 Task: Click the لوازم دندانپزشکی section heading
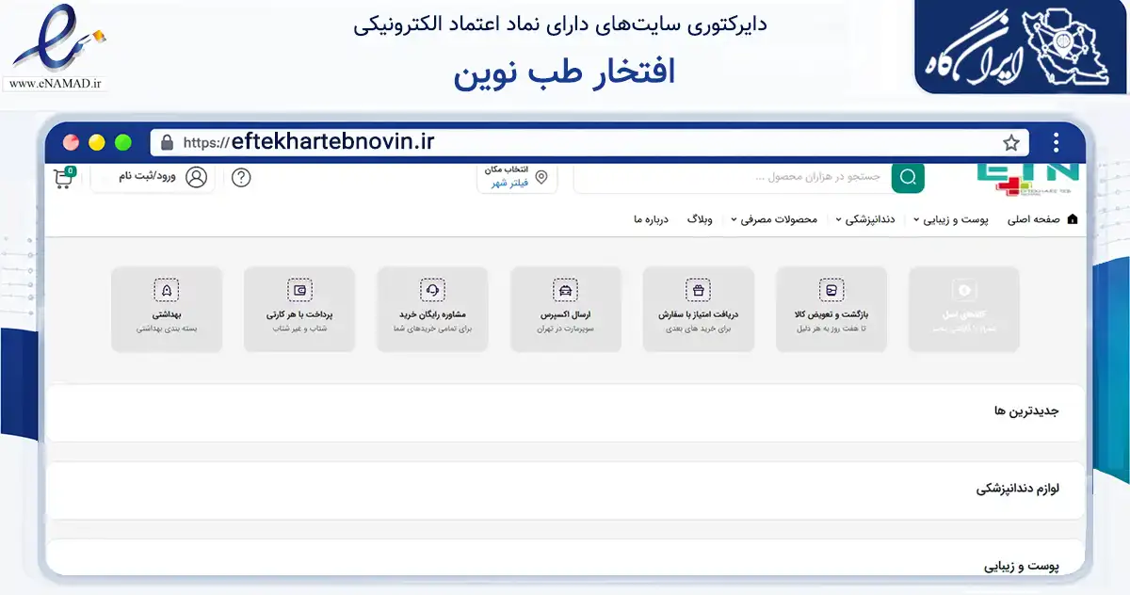point(1018,490)
